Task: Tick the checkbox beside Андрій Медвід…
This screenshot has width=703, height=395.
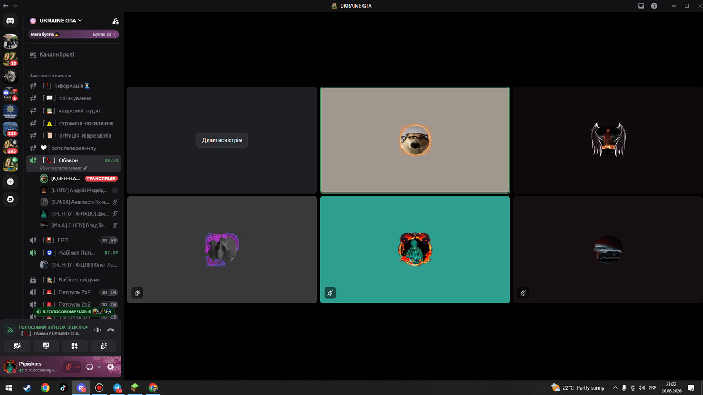Action: 115,190
